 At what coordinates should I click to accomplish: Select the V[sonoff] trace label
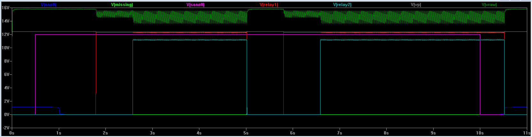pyautogui.click(x=196, y=5)
